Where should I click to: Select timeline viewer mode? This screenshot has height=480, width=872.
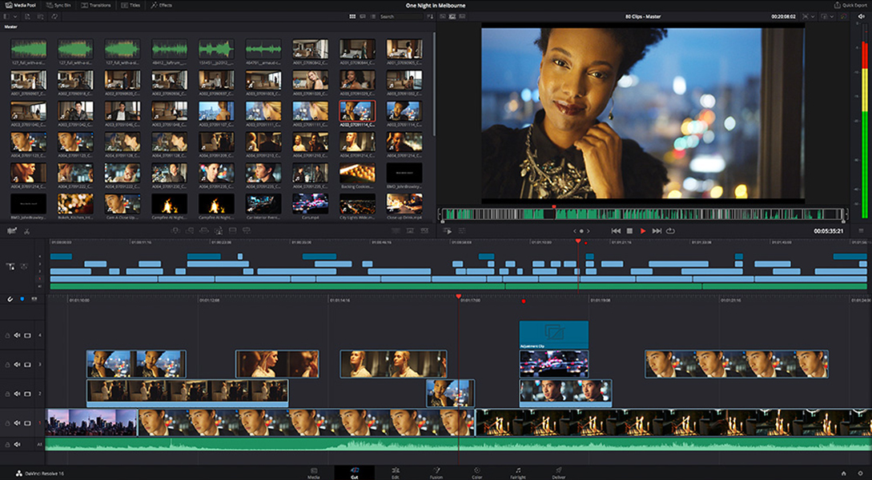(461, 17)
